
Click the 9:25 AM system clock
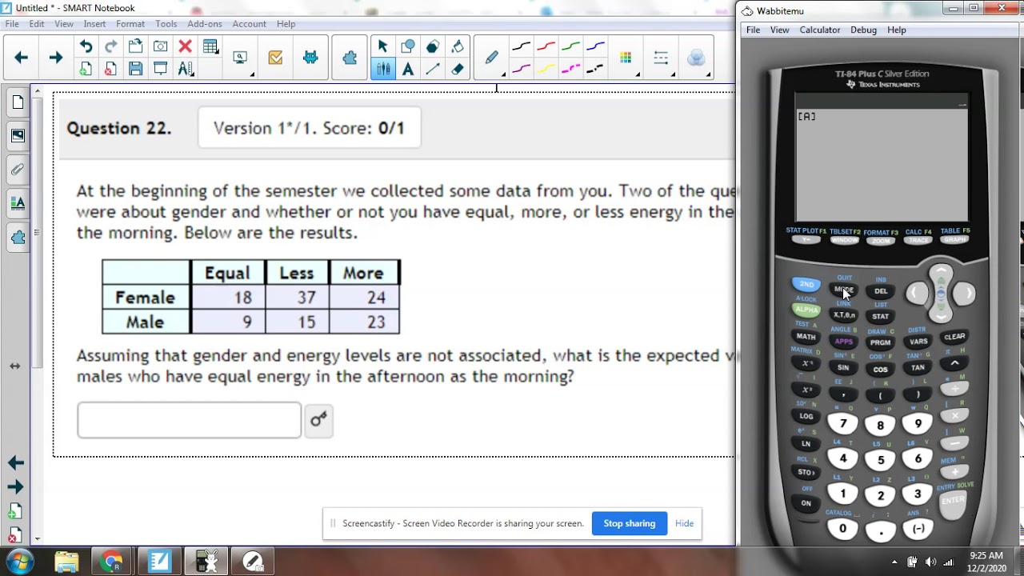pyautogui.click(x=986, y=555)
